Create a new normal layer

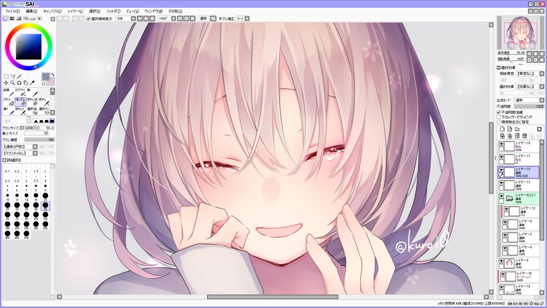pos(502,129)
